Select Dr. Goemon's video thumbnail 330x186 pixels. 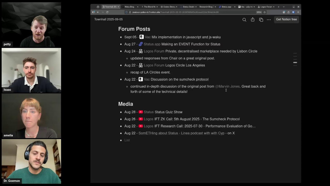tap(31, 161)
